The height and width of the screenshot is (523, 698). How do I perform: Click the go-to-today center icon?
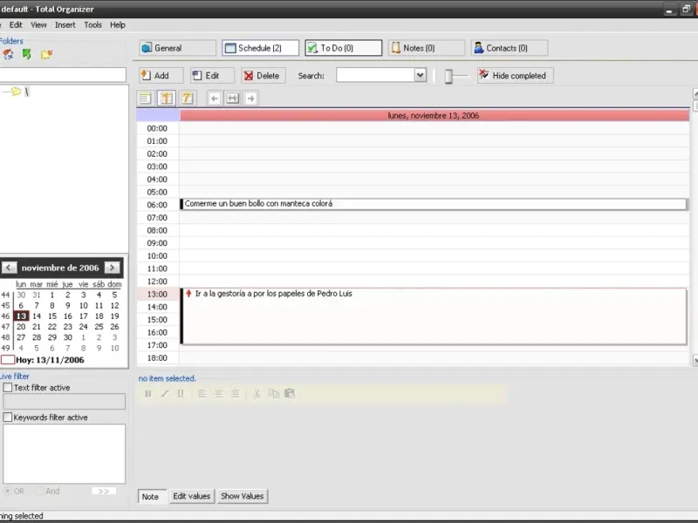[x=232, y=98]
